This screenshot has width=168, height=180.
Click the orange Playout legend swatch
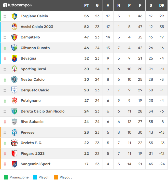[56, 177]
